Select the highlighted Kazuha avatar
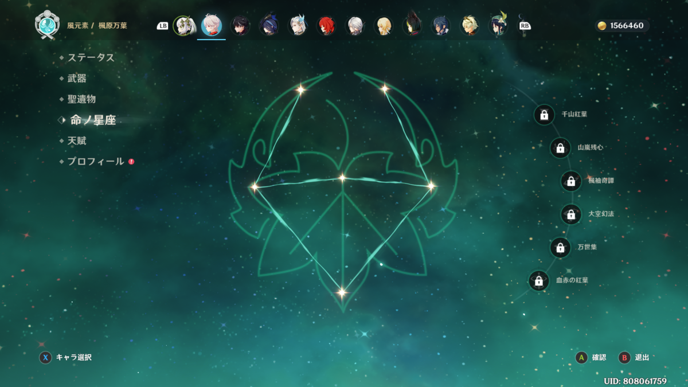 pos(212,25)
